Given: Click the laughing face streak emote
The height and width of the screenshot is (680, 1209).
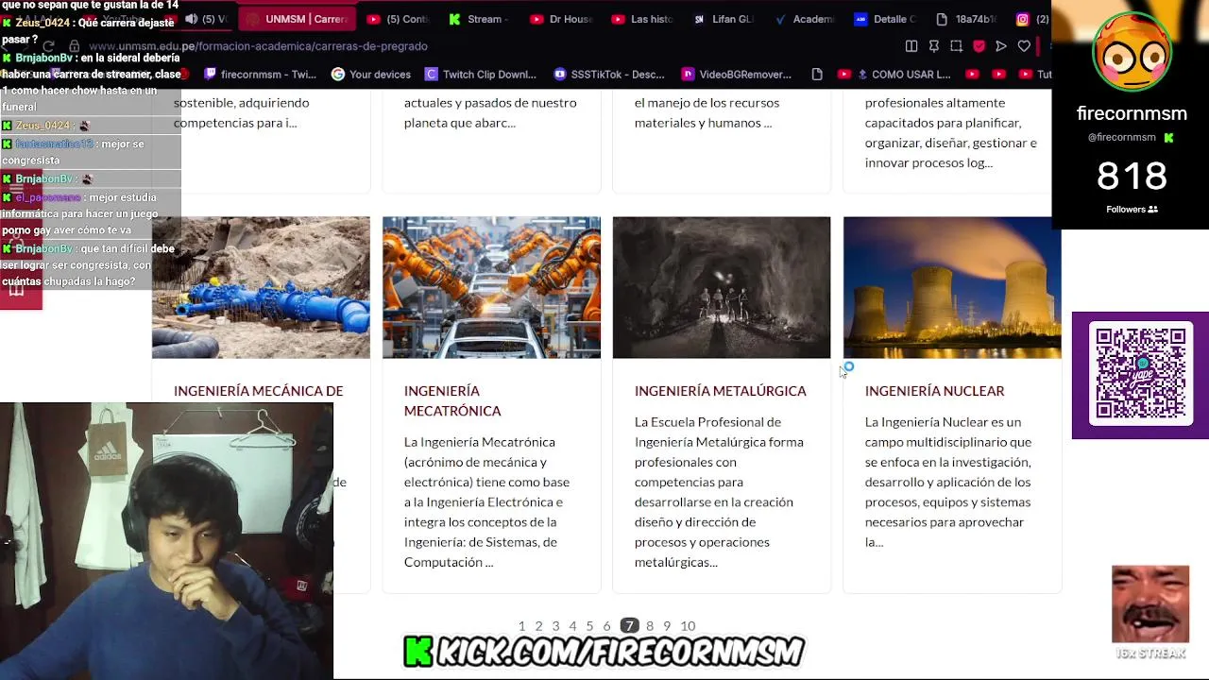Looking at the screenshot, I should (1149, 604).
